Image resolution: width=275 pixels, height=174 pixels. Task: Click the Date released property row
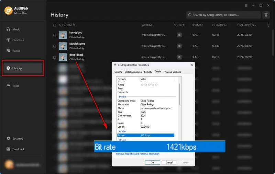pos(146,116)
